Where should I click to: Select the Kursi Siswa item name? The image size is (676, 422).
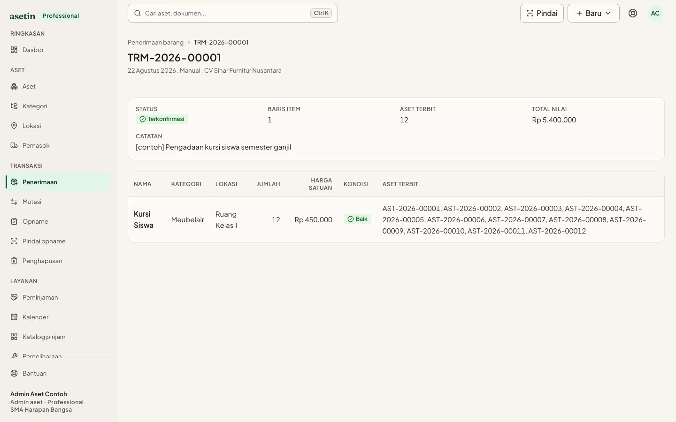pyautogui.click(x=144, y=219)
